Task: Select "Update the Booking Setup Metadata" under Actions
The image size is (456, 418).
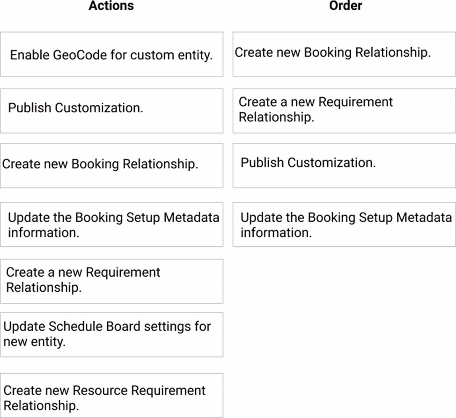Action: (111, 224)
